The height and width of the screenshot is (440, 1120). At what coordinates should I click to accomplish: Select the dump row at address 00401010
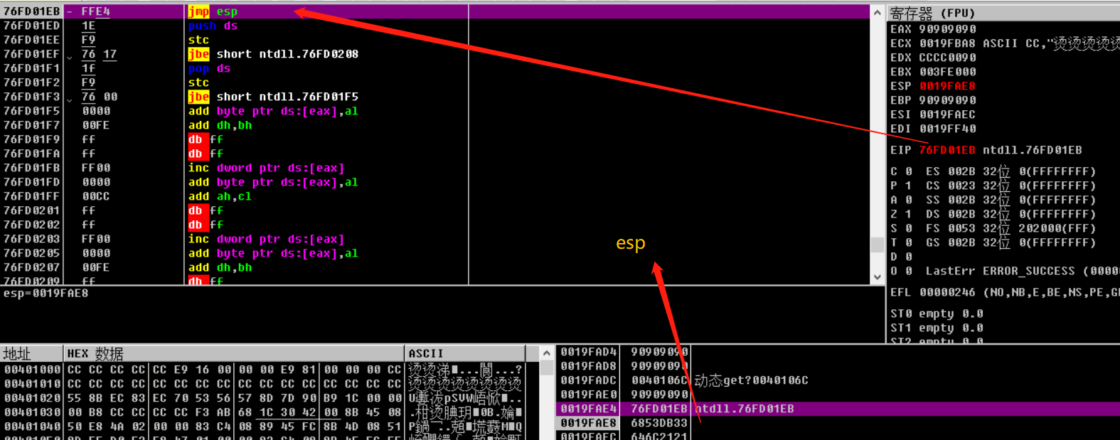[263, 384]
